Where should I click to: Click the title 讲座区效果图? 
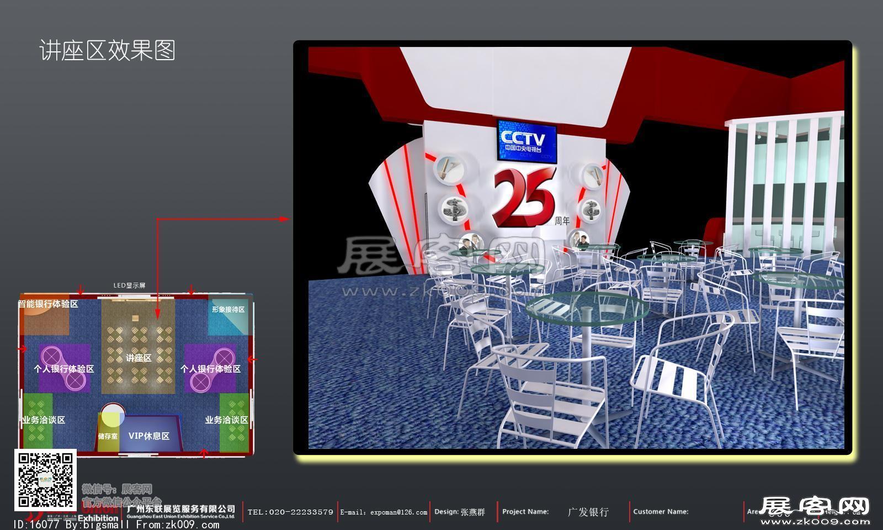107,50
